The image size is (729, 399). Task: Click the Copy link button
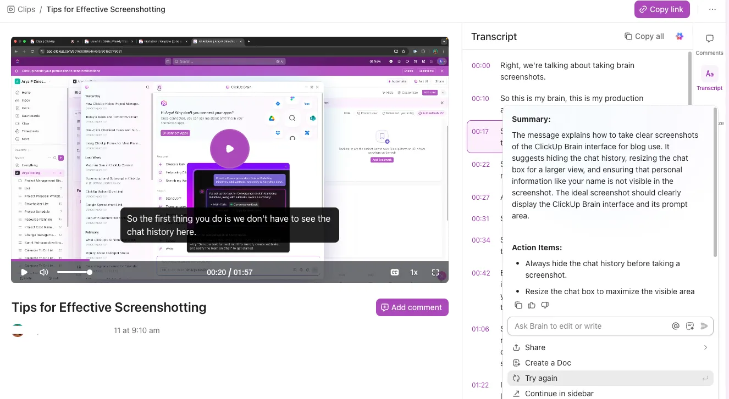[662, 9]
